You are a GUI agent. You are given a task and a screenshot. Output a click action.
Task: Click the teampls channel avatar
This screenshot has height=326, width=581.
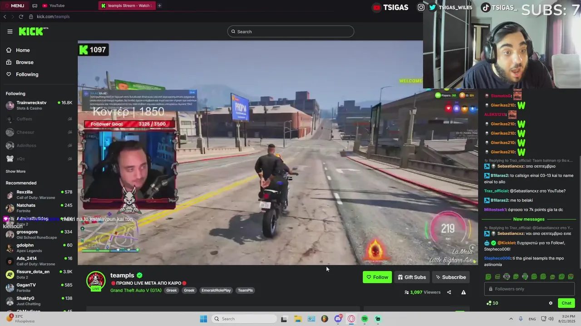(96, 281)
